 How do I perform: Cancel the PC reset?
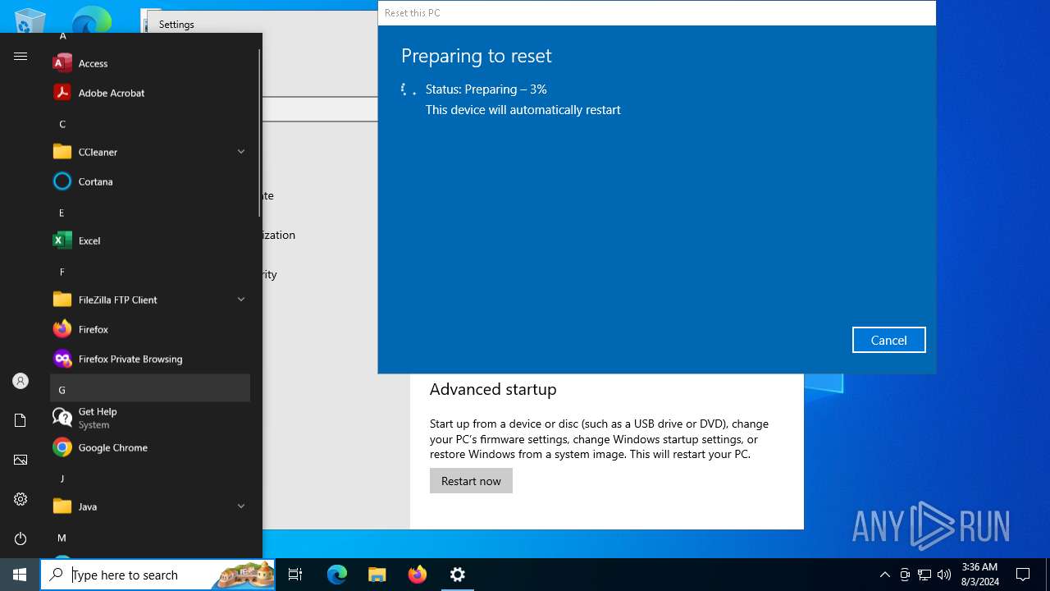[889, 340]
